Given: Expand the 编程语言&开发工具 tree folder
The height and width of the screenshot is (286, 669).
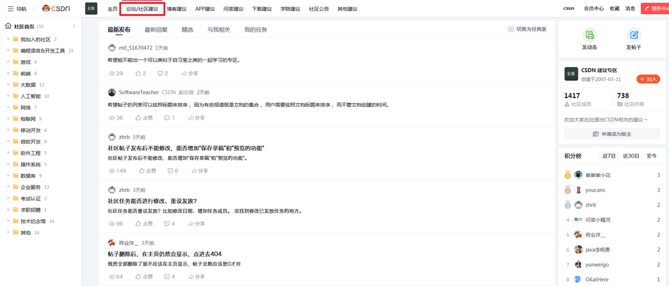Looking at the screenshot, I should [x=8, y=51].
